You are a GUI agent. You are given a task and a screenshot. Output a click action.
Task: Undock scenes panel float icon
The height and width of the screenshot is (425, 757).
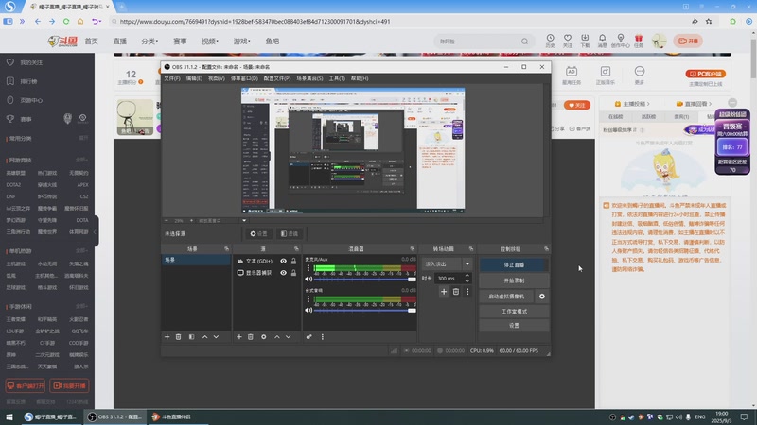226,249
